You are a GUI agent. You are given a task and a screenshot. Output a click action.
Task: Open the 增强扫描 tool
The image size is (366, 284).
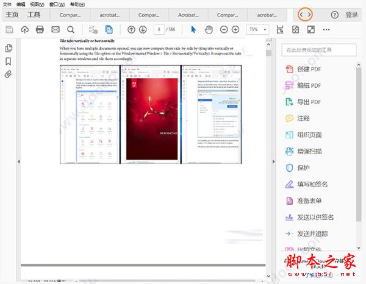click(304, 151)
